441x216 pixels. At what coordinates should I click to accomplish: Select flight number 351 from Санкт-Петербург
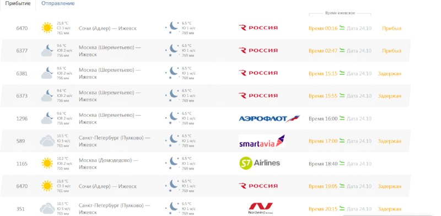coord(20,209)
